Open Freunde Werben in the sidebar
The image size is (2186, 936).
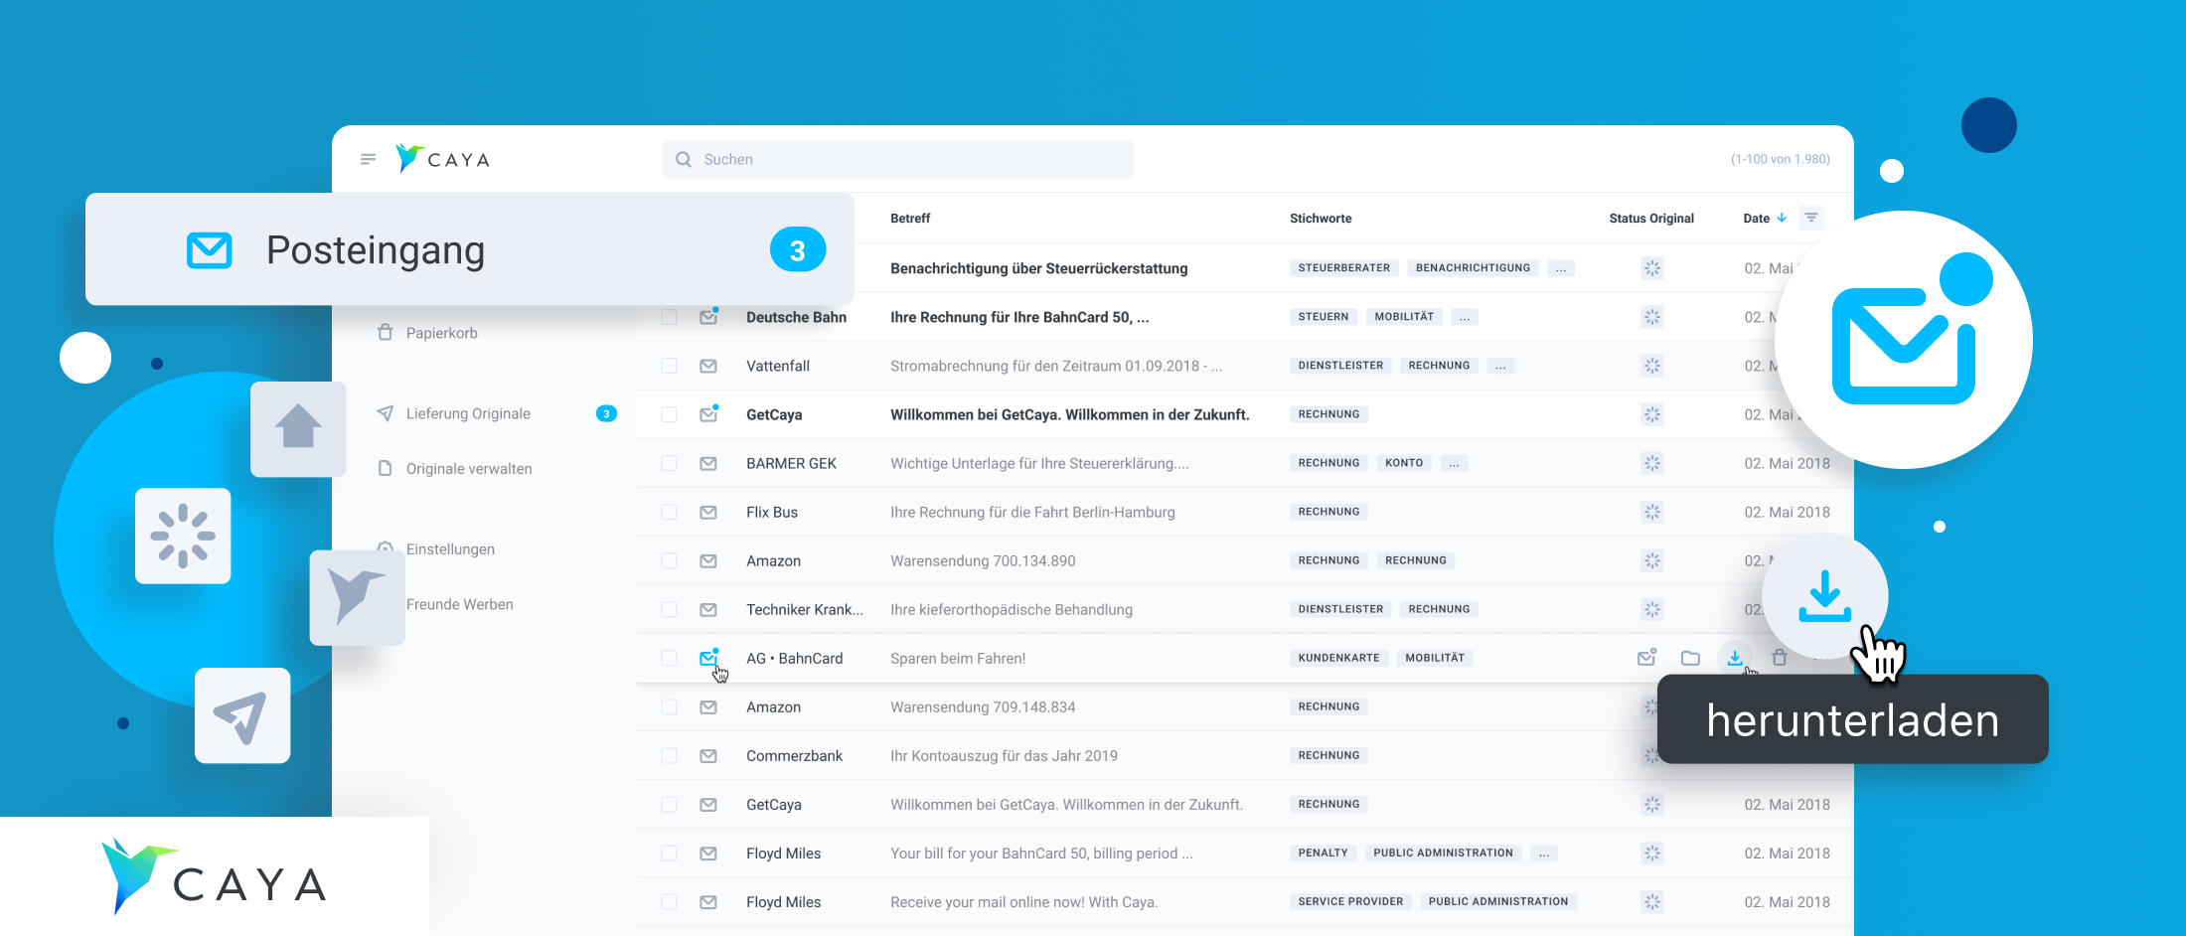pyautogui.click(x=459, y=604)
